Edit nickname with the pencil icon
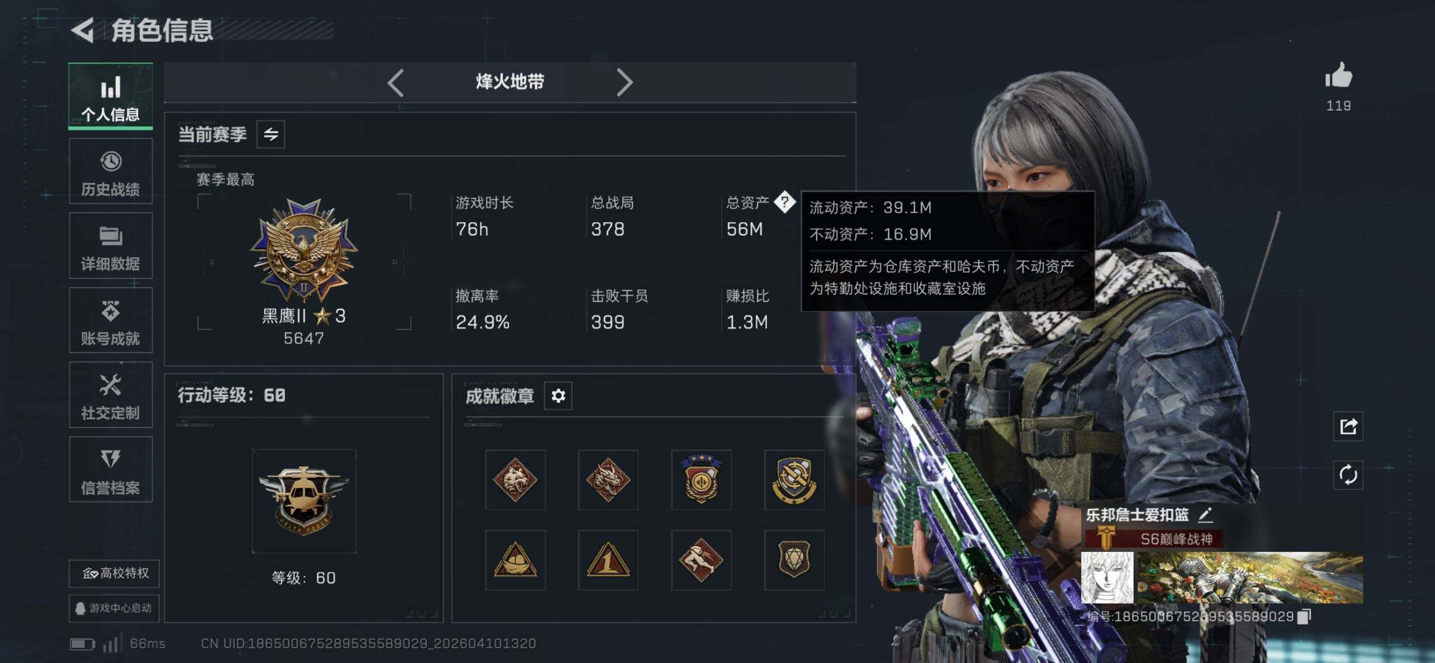This screenshot has width=1435, height=663. click(1205, 515)
